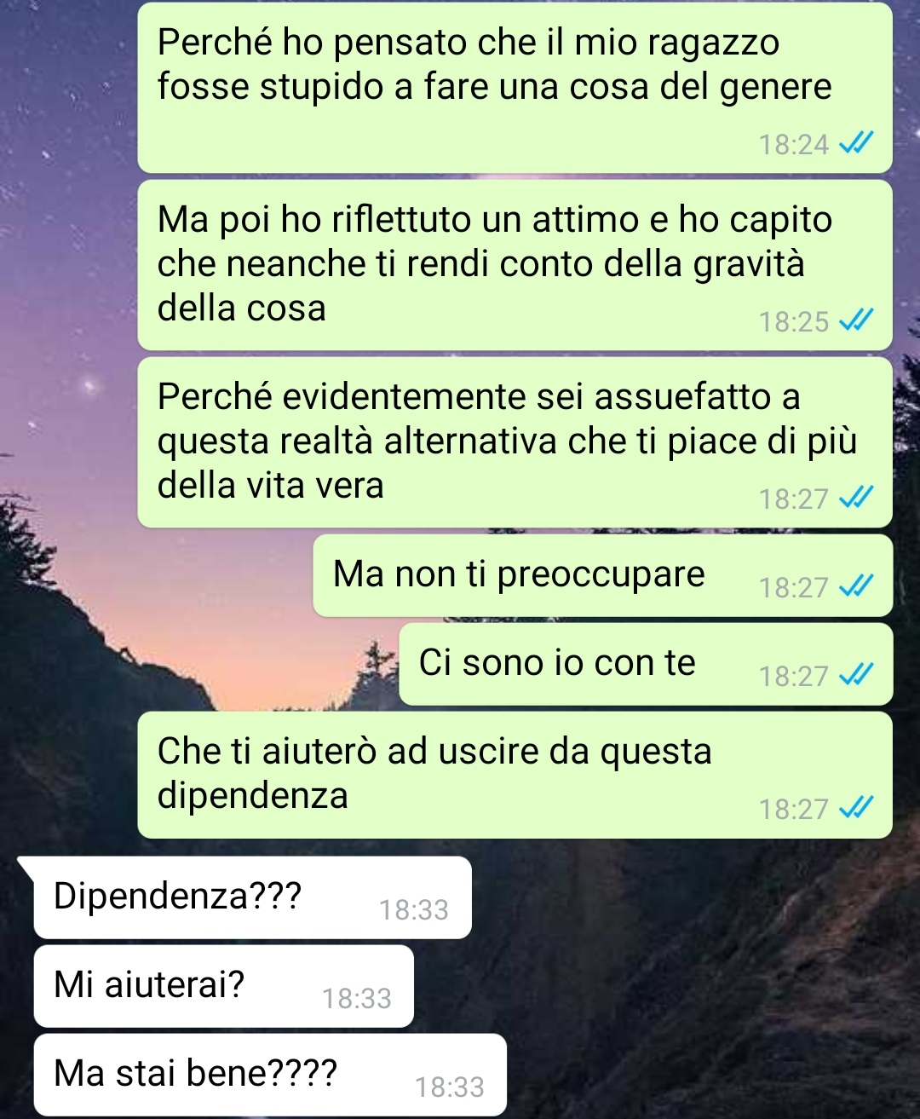Click the 'Ci sono io con te' bubble

646,664
